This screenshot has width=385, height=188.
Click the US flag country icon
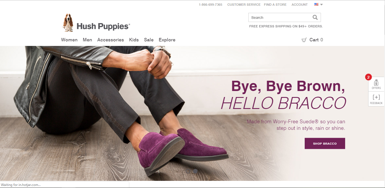[316, 5]
